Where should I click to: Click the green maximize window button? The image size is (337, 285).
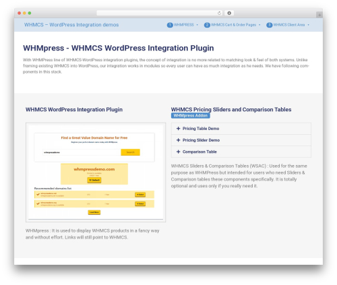30,13
